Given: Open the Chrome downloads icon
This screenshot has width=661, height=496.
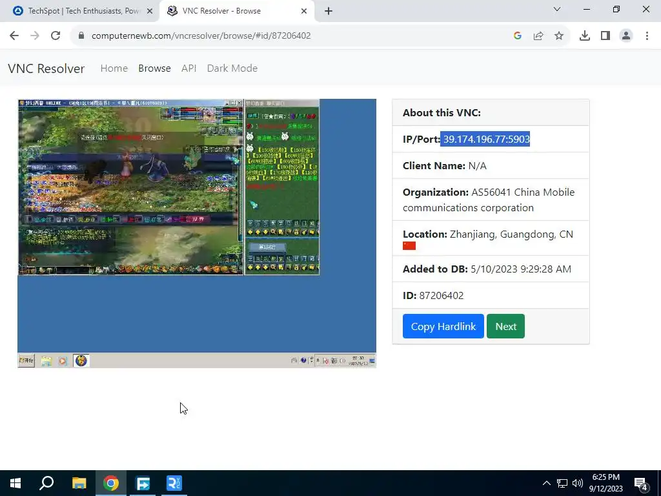Looking at the screenshot, I should [585, 36].
